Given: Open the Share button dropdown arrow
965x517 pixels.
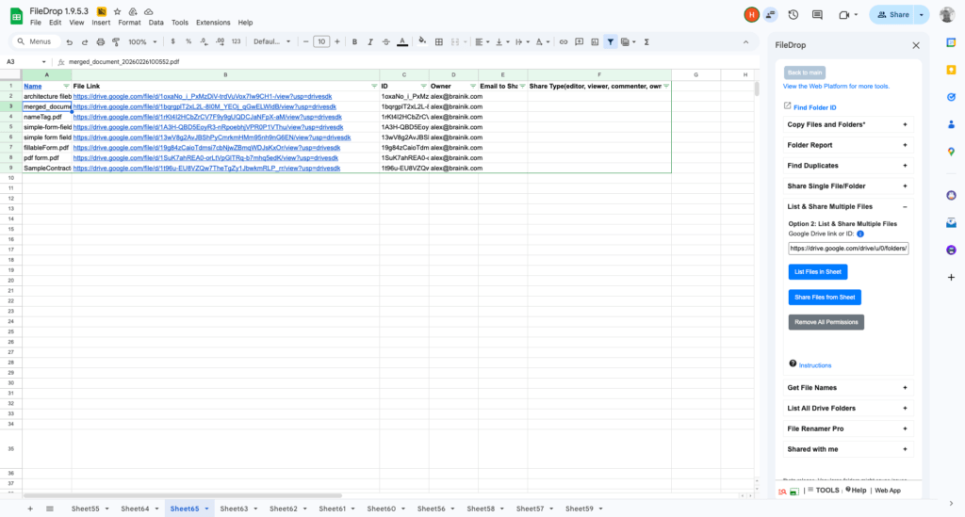Looking at the screenshot, I should coord(922,15).
